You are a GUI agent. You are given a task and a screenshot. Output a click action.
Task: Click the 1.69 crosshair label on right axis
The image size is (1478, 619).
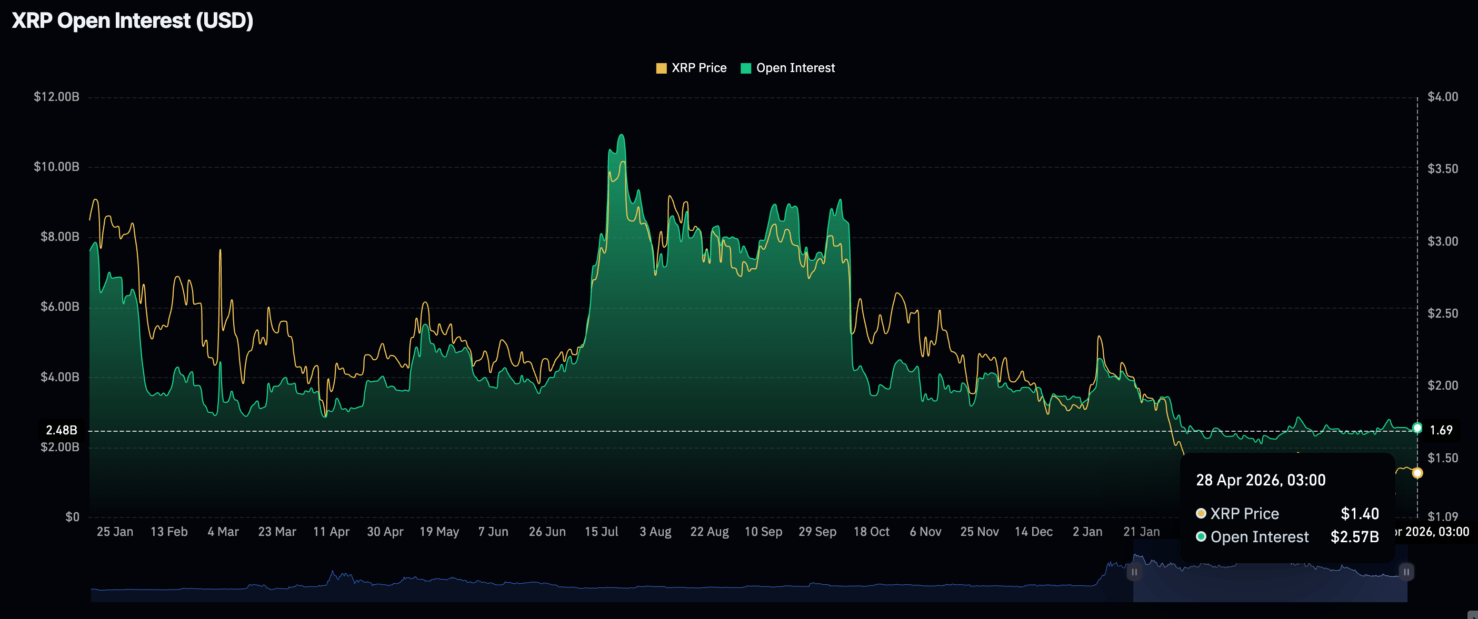tap(1441, 430)
